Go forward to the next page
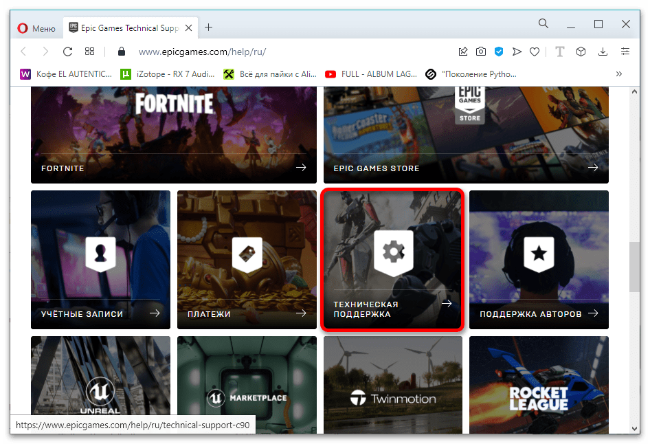 coord(45,52)
